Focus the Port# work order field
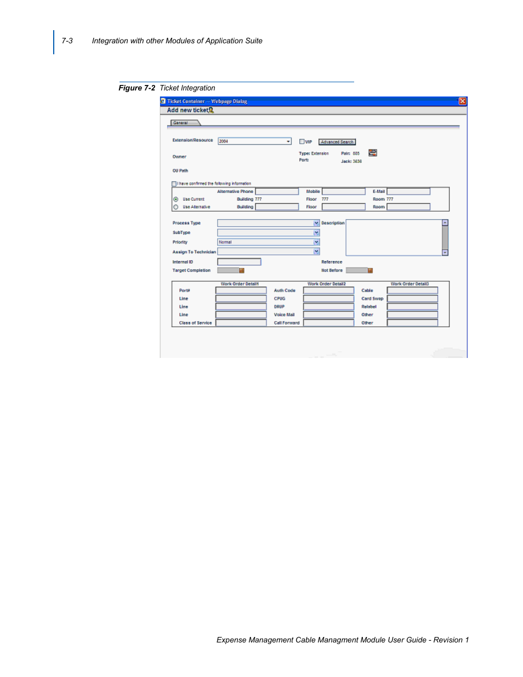 tap(241, 291)
